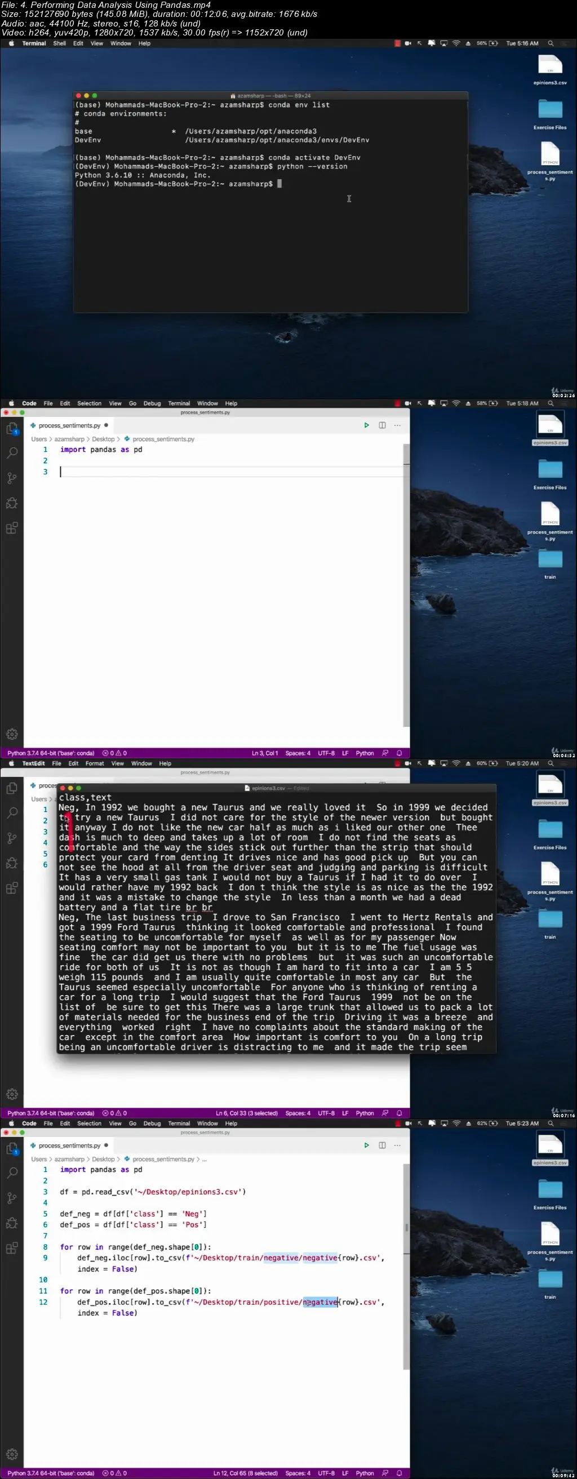Open the bold Terminal app menu beside the Apple logo

(34, 43)
